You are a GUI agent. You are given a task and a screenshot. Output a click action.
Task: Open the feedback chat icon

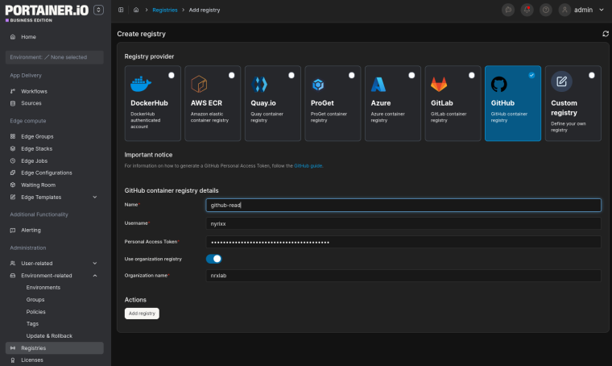[x=508, y=10]
